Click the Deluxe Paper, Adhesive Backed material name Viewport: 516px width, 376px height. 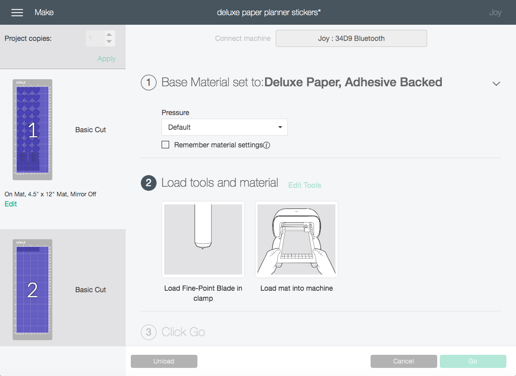(353, 82)
